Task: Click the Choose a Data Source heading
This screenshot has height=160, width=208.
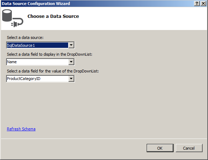Action: pos(53,16)
